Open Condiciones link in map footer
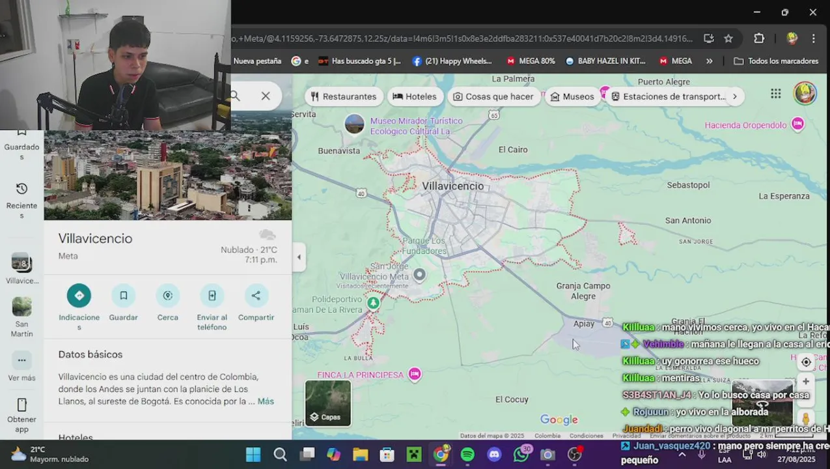This screenshot has width=830, height=469. coord(586,436)
